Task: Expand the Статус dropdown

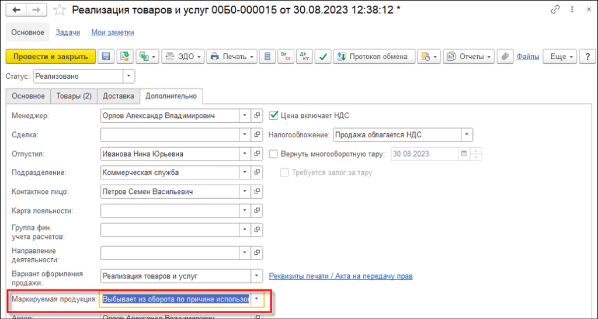Action: (128, 77)
